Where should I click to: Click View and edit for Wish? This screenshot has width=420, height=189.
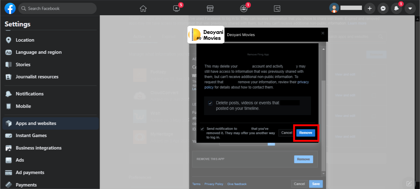[345, 116]
